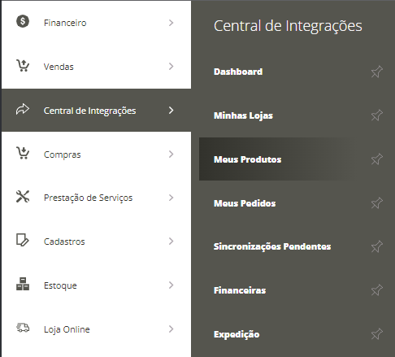
Task: Click the Central de Integrações share arrow icon
Action: pos(23,109)
